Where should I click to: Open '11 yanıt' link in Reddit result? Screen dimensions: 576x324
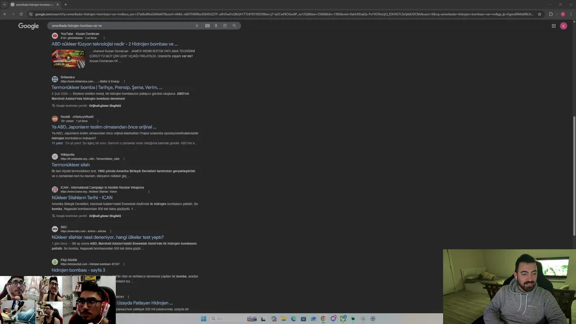pos(57,143)
